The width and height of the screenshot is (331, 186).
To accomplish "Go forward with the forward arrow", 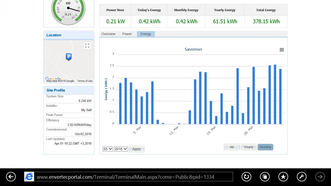I will pyautogui.click(x=320, y=177).
